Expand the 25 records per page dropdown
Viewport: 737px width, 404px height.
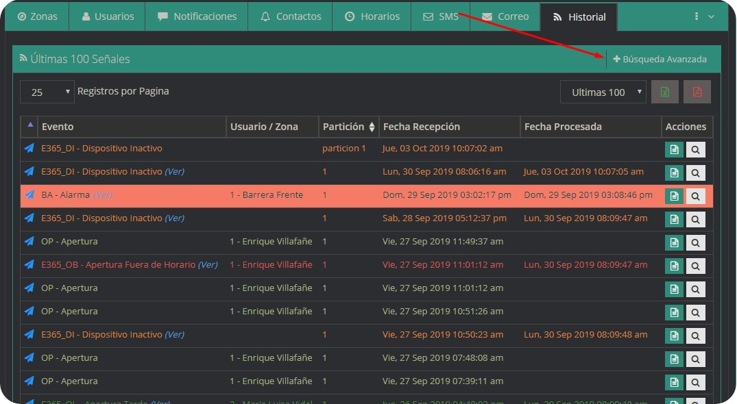click(x=47, y=92)
